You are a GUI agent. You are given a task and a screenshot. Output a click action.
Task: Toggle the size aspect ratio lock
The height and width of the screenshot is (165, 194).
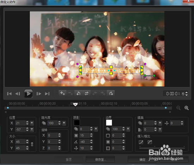pyautogui.click(x=32, y=144)
